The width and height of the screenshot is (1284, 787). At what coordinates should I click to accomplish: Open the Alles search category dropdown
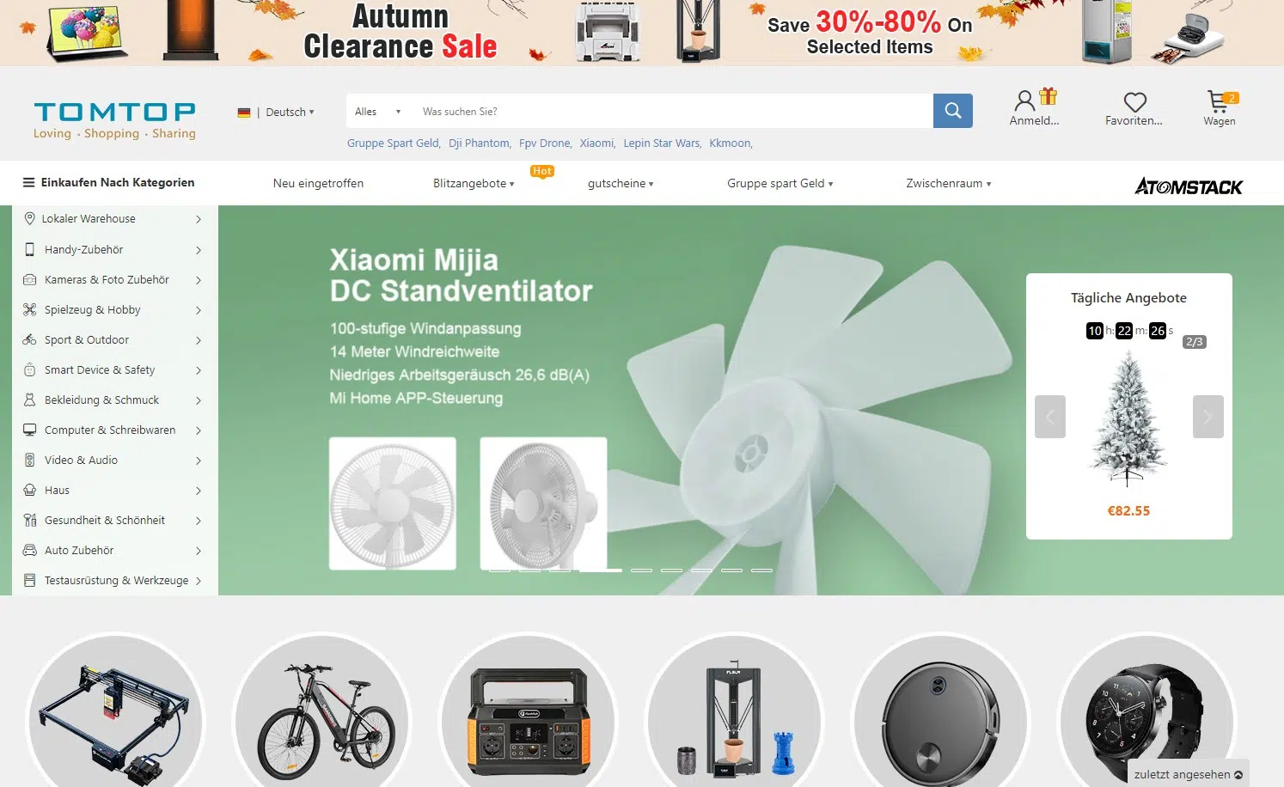[378, 112]
